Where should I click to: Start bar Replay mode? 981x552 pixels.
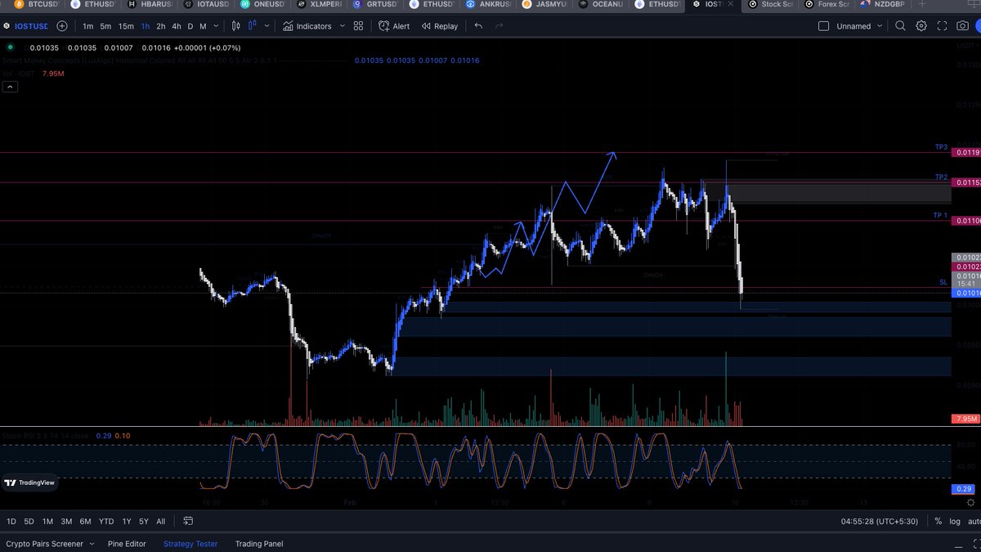tap(439, 25)
